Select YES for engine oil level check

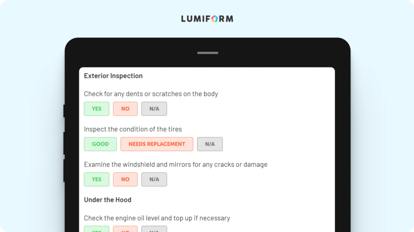[x=97, y=229]
